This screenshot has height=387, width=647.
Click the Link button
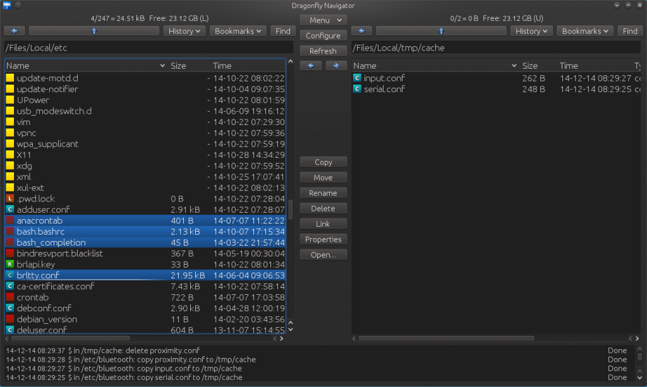click(x=323, y=223)
